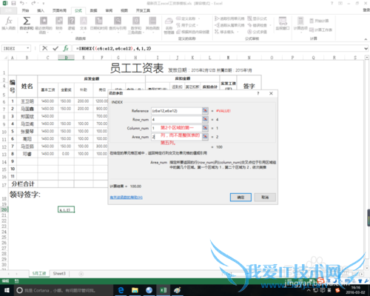Click Create from Selection in defined names

193,32
